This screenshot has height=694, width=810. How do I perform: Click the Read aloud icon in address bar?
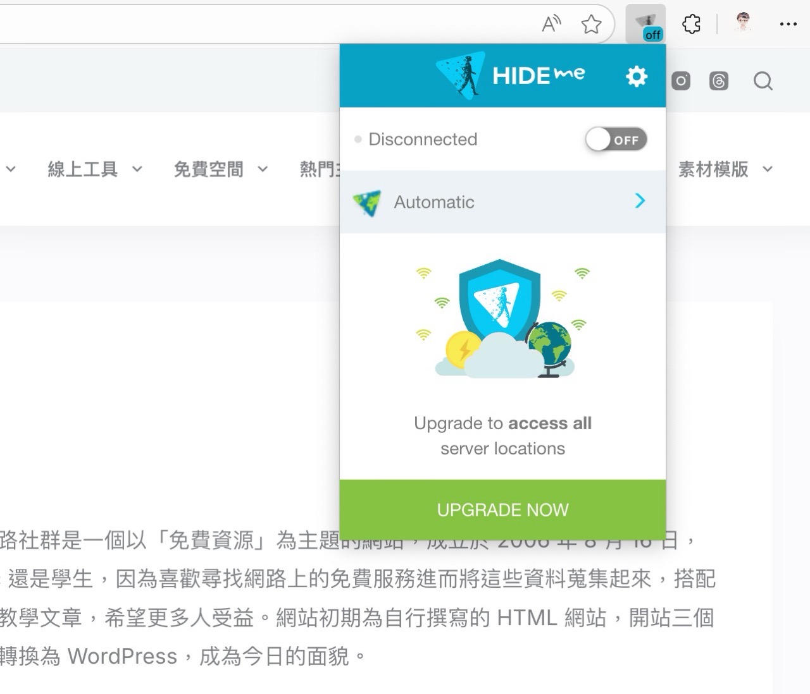coord(550,23)
